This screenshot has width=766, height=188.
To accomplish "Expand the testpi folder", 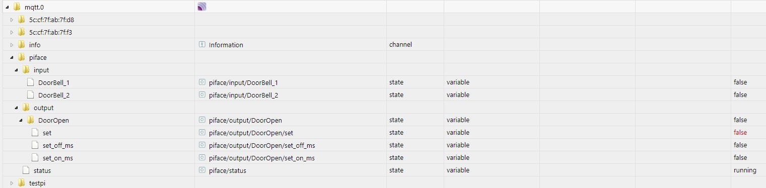I will (12, 183).
